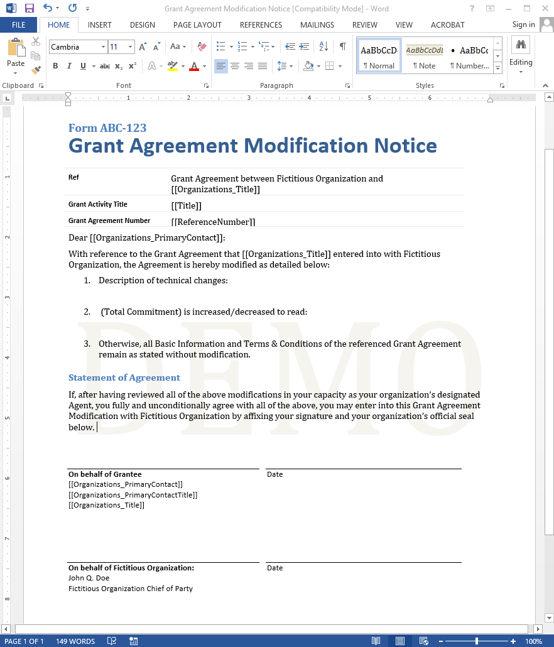Expand the Styles gallery More arrow
The height and width of the screenshot is (647, 554).
498,68
